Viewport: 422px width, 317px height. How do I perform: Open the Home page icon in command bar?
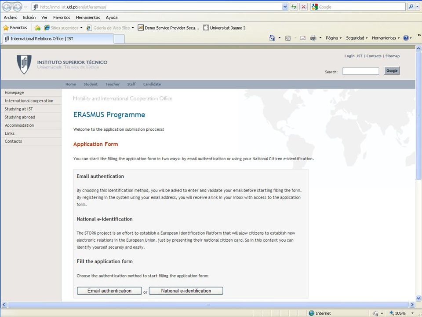point(272,38)
